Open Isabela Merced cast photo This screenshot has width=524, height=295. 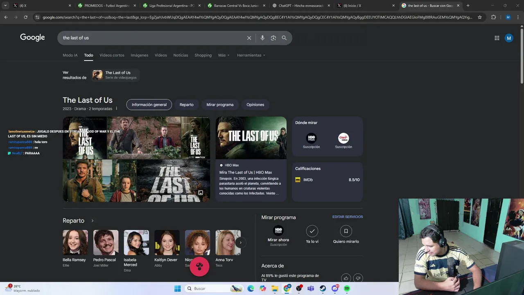click(136, 243)
